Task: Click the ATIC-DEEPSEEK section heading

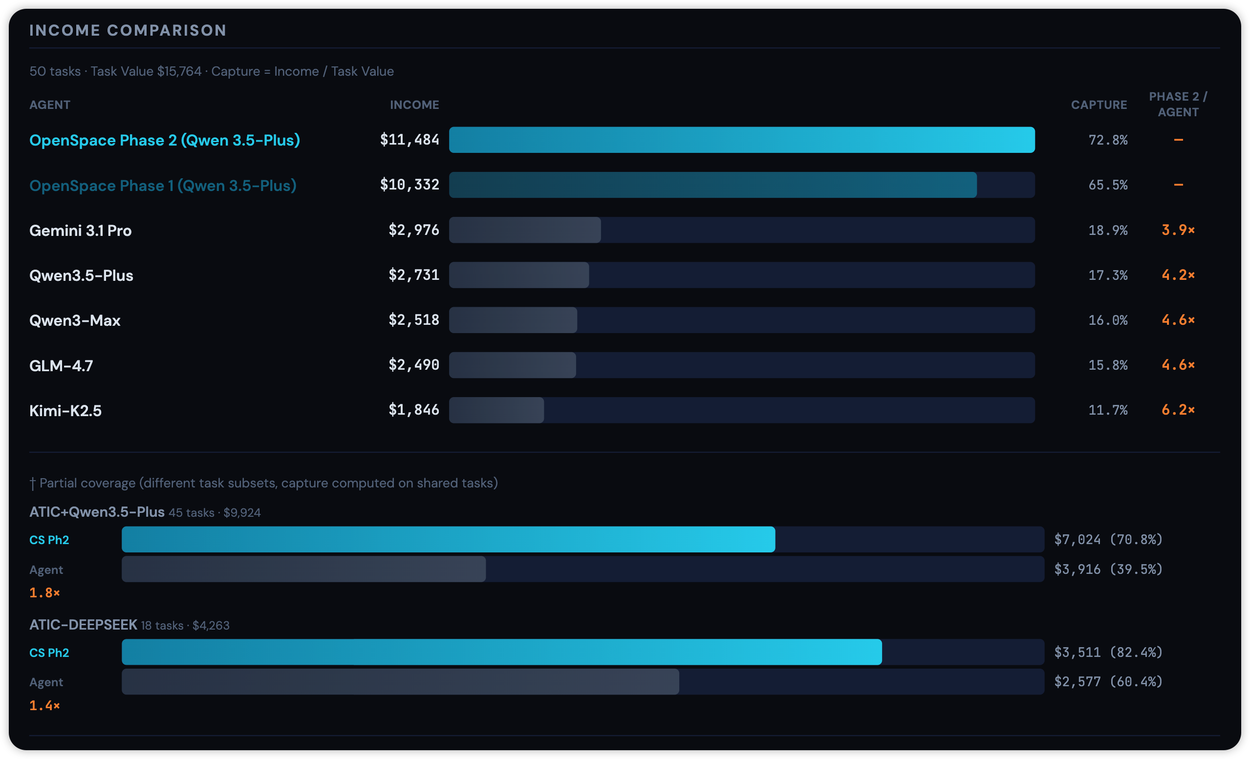Action: 83,625
